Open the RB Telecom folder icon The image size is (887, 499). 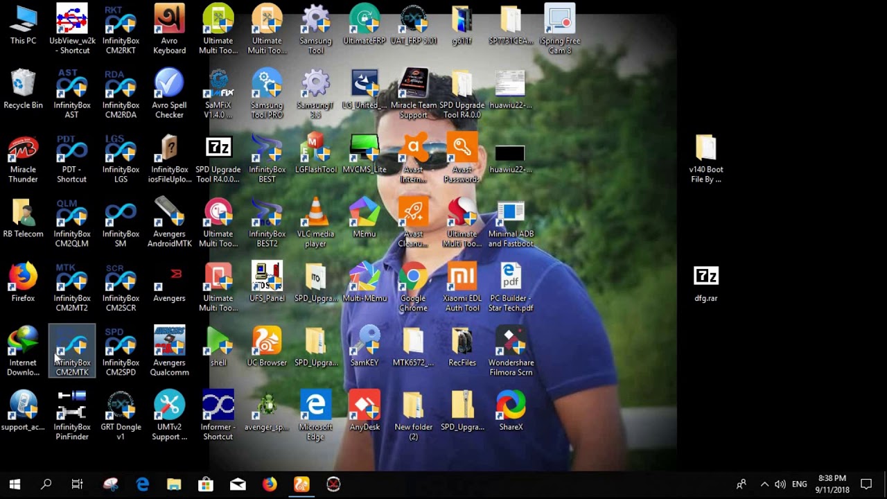(x=23, y=218)
